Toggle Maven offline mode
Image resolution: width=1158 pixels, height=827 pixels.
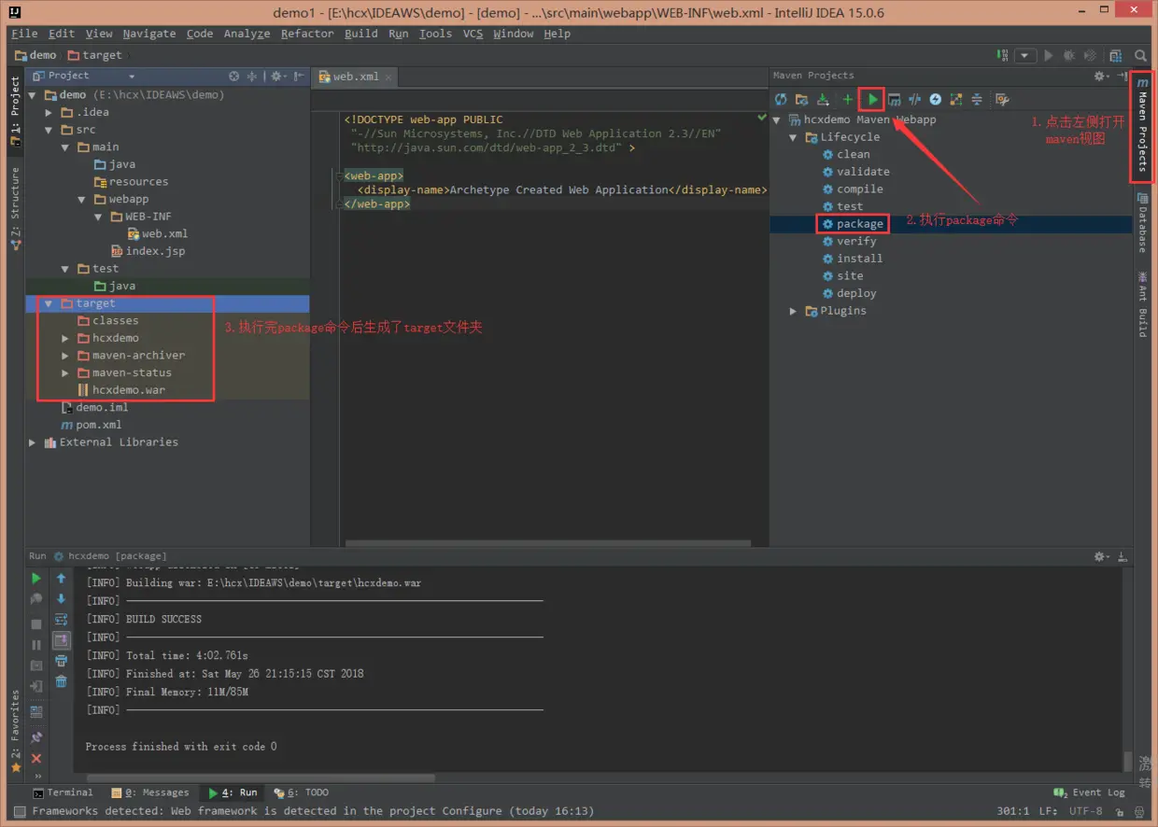pos(914,99)
